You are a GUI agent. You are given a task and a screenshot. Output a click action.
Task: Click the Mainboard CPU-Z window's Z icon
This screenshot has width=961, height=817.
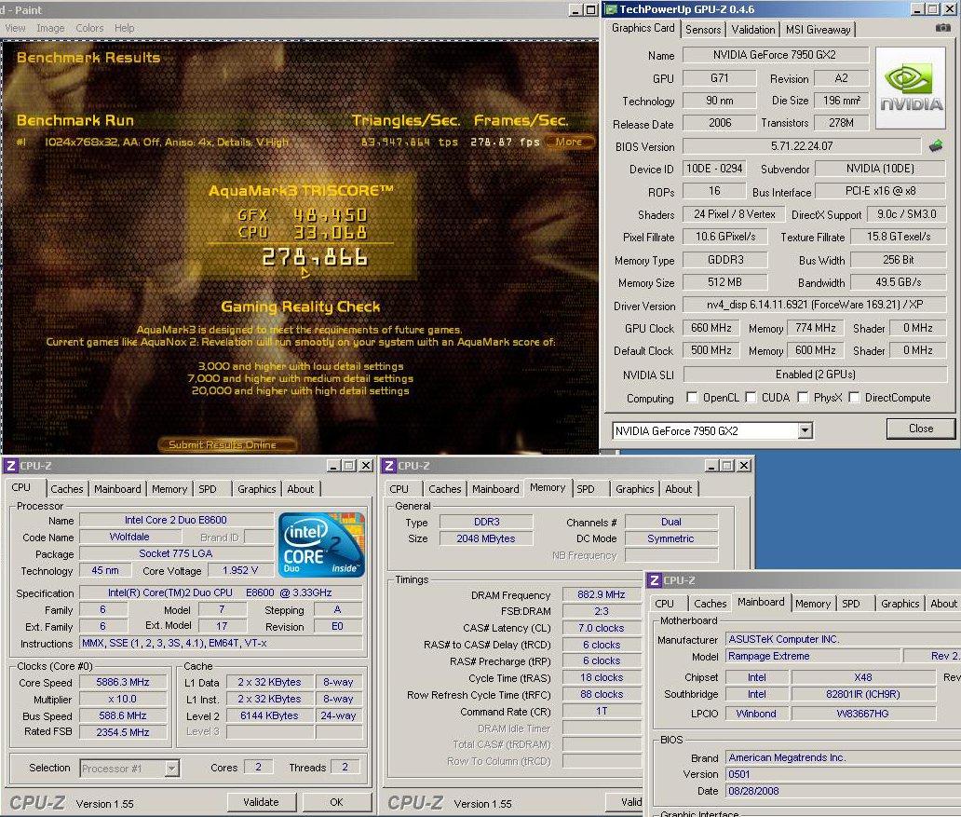tap(654, 580)
